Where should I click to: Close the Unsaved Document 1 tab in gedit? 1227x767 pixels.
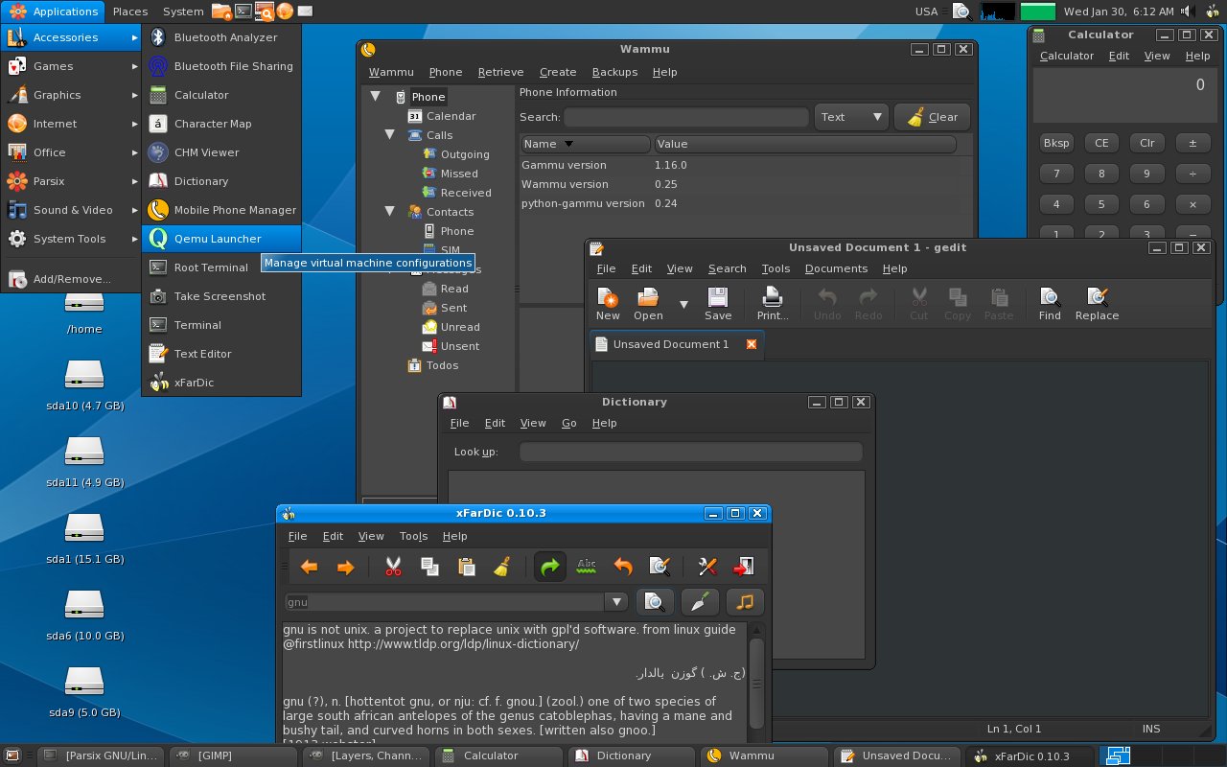(752, 344)
